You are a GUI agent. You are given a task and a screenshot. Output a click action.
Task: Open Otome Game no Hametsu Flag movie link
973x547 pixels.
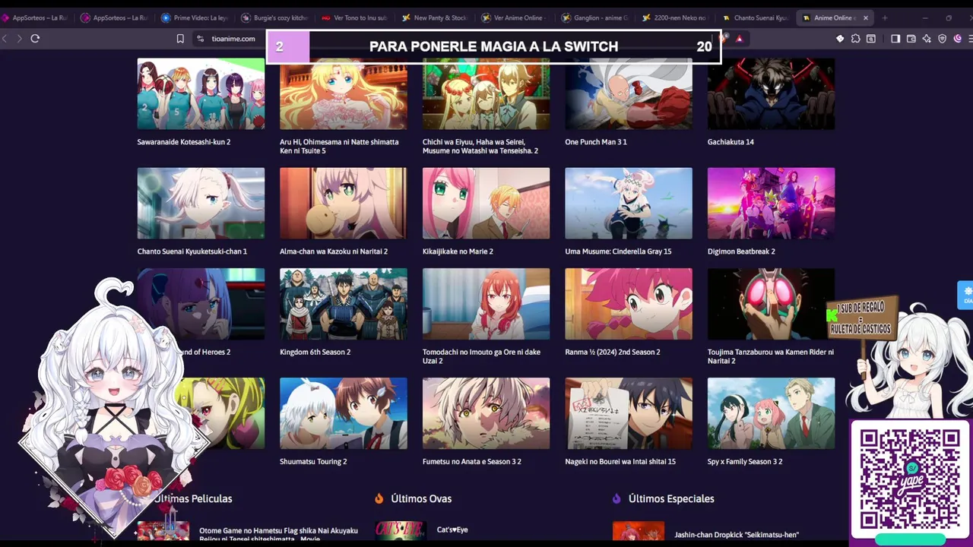pyautogui.click(x=278, y=535)
